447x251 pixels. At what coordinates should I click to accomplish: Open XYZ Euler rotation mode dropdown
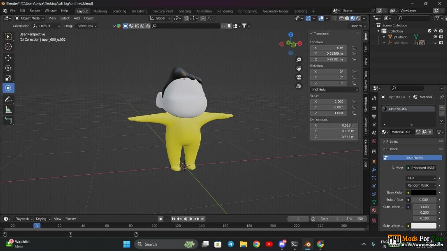coord(334,90)
